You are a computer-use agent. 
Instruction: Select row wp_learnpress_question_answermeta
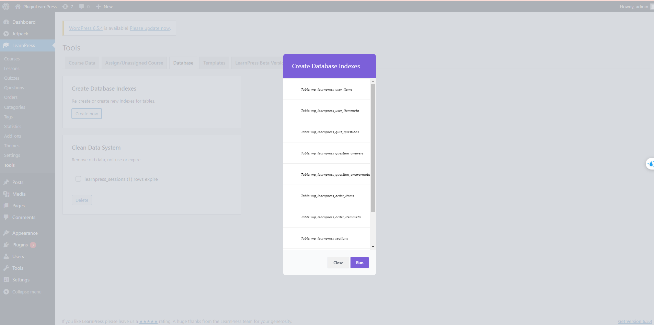pos(327,174)
